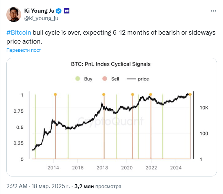The image size is (223, 194).
Task: Click the red Sell legend dot
Action: (105, 79)
